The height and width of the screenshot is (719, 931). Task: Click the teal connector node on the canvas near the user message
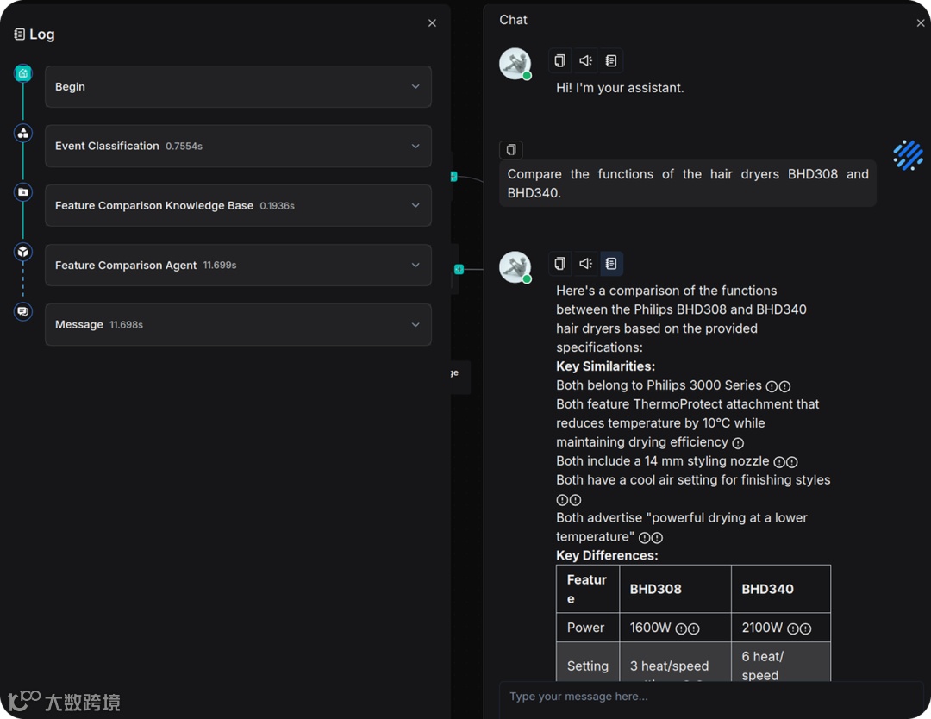click(453, 177)
